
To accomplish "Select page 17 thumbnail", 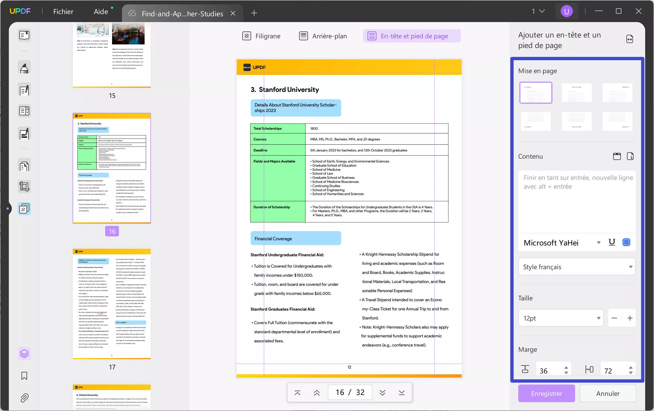I will pos(112,303).
